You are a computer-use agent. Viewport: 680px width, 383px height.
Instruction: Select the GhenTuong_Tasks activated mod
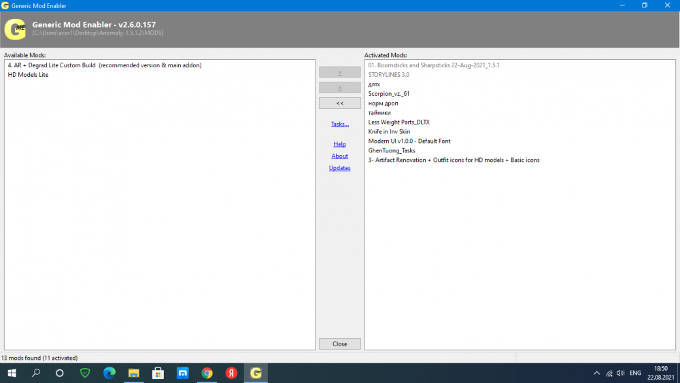tap(392, 151)
